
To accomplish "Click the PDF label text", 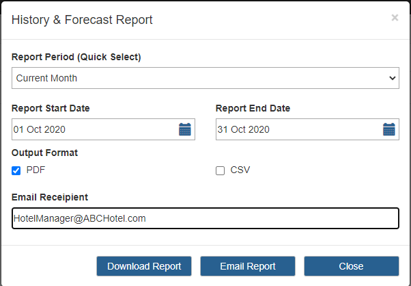I will 36,170.
